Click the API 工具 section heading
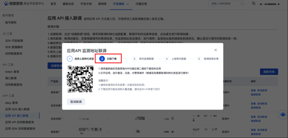The width and height of the screenshot is (288, 138). click(8, 65)
